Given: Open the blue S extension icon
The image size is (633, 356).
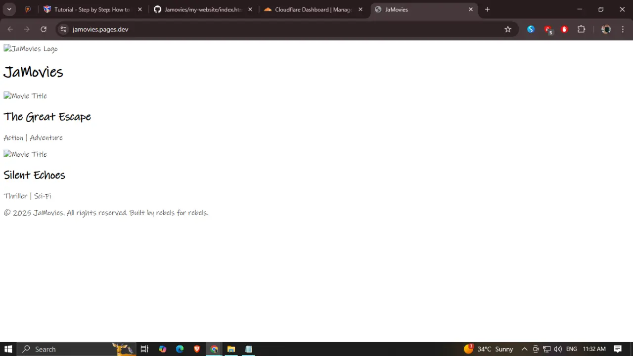Looking at the screenshot, I should pyautogui.click(x=531, y=29).
